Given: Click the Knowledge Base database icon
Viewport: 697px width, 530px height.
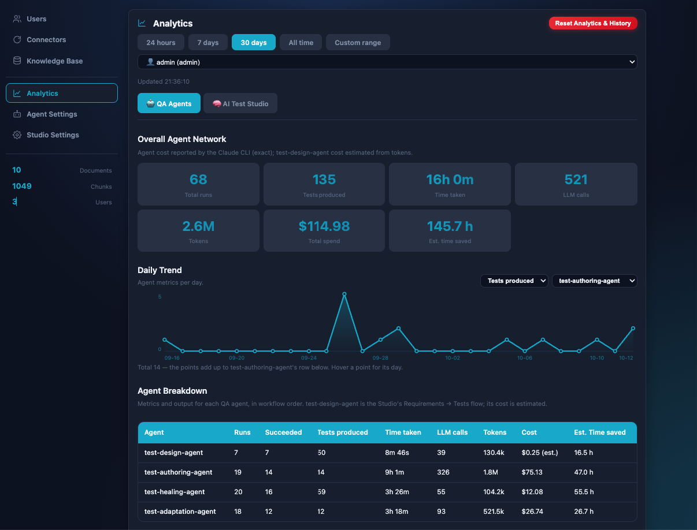Looking at the screenshot, I should pos(17,61).
